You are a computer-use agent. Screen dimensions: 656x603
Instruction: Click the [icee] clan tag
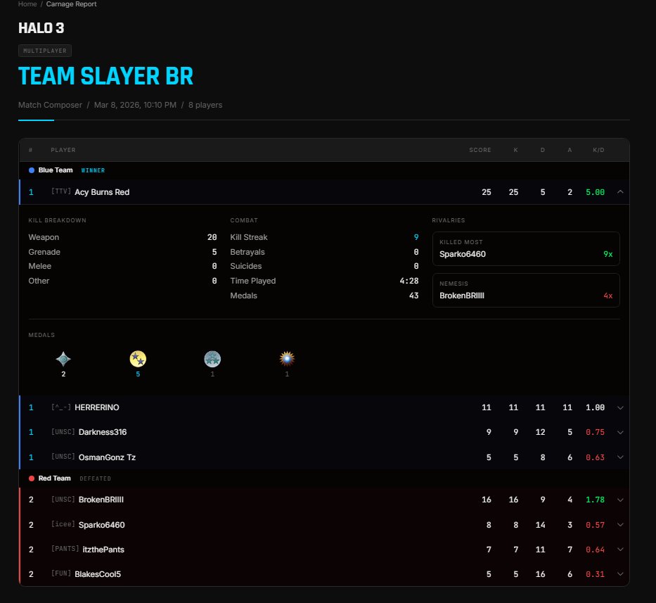pos(63,524)
